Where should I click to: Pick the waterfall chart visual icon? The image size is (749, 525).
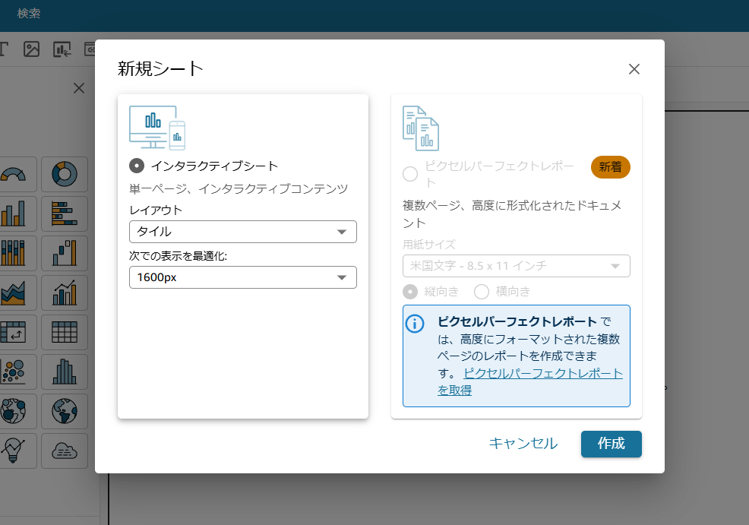[65, 253]
